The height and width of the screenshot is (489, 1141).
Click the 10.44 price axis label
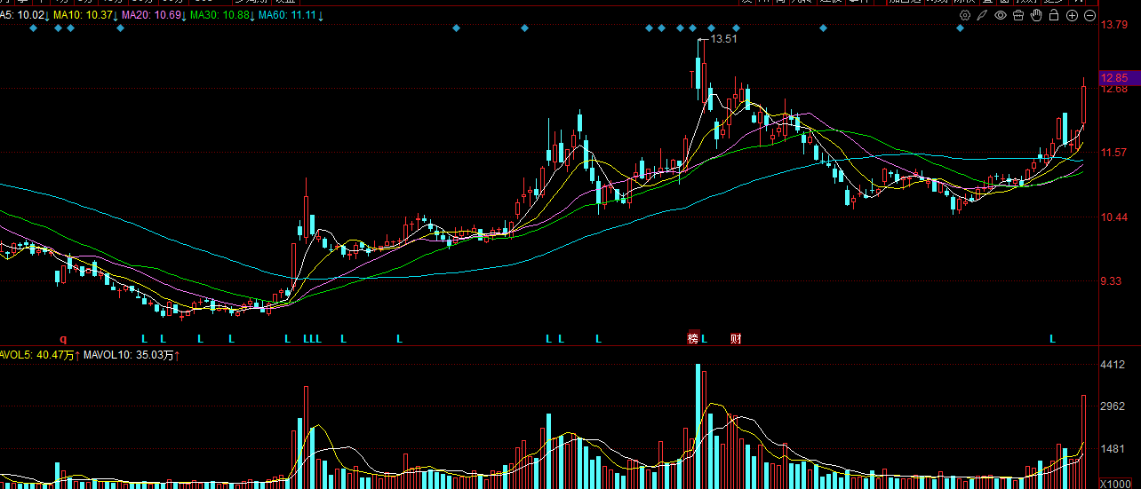(x=1114, y=217)
